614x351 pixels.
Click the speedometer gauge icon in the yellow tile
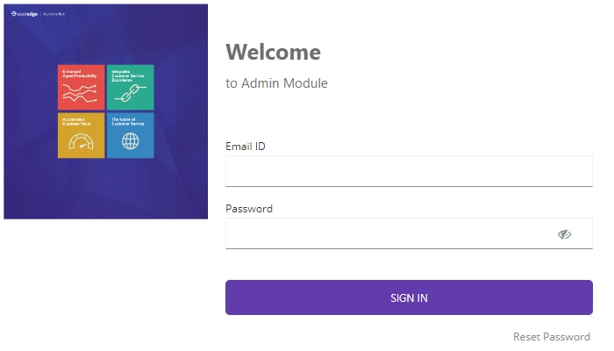pyautogui.click(x=81, y=142)
